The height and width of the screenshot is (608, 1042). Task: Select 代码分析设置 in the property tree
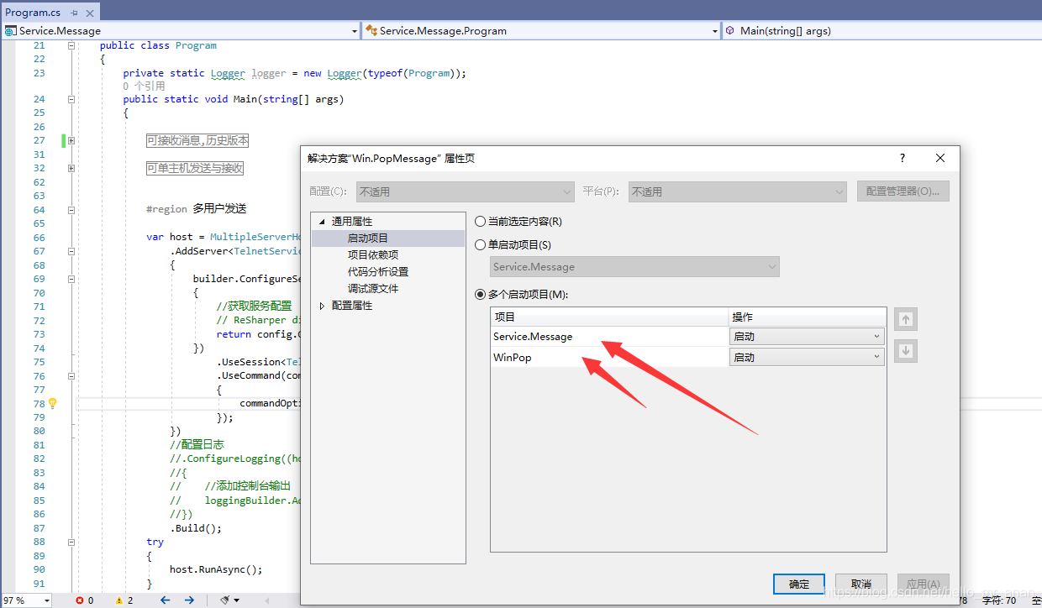click(x=378, y=272)
